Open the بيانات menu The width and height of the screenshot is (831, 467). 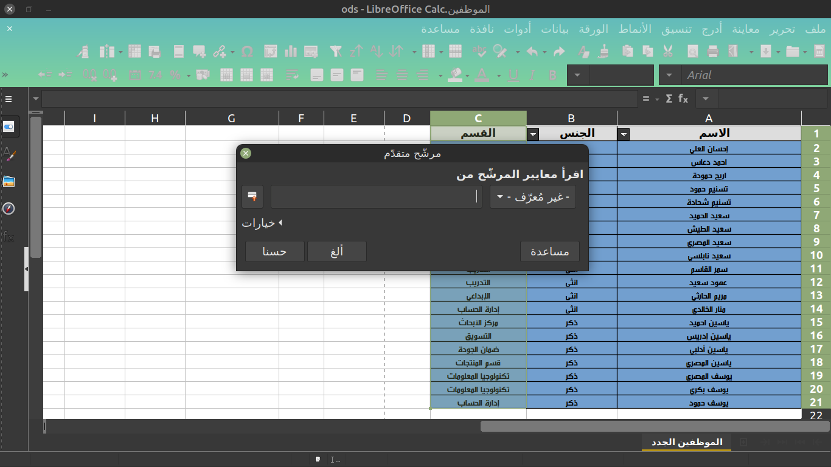[555, 29]
